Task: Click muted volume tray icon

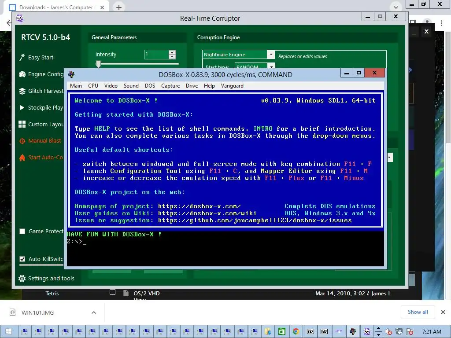Action: point(388,332)
